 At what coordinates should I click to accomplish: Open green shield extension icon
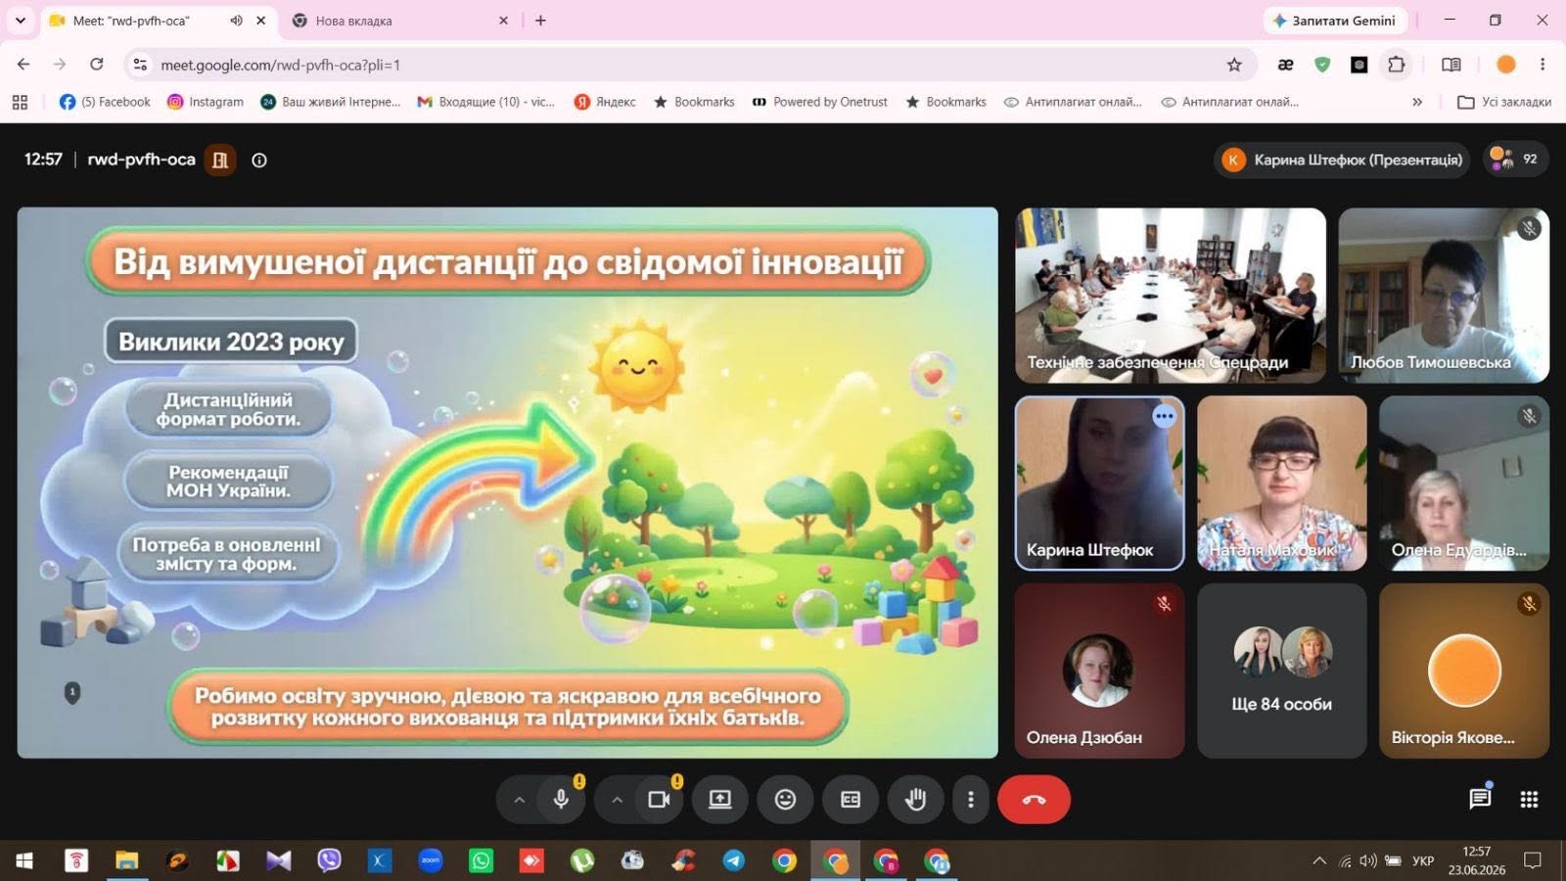[1322, 65]
